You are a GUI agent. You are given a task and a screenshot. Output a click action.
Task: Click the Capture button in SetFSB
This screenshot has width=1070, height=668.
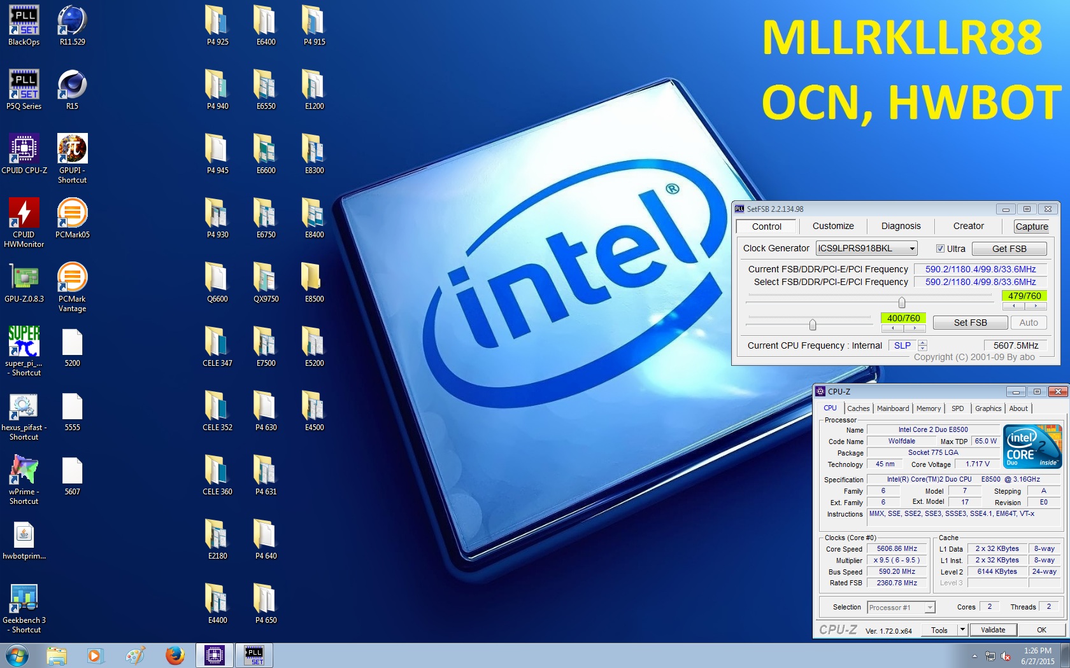[1032, 226]
